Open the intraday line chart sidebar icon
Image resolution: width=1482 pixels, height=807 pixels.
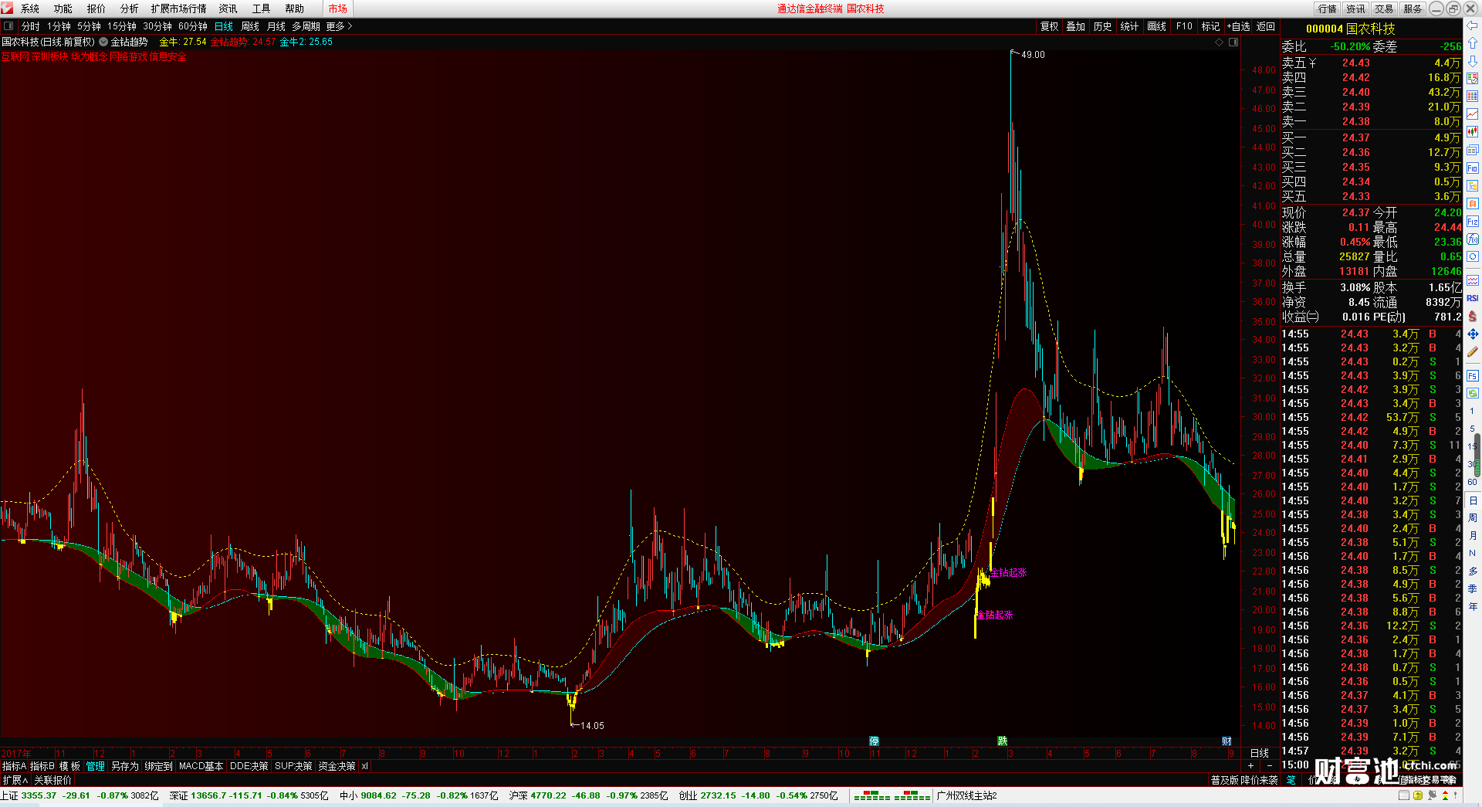click(1472, 114)
